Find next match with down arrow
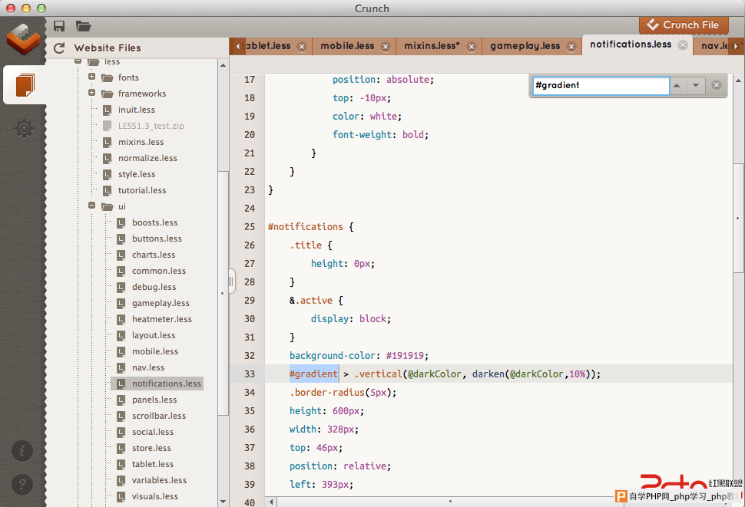 tap(696, 86)
